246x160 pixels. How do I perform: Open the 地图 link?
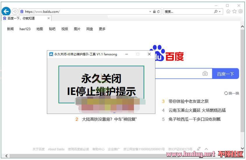tap(40, 29)
